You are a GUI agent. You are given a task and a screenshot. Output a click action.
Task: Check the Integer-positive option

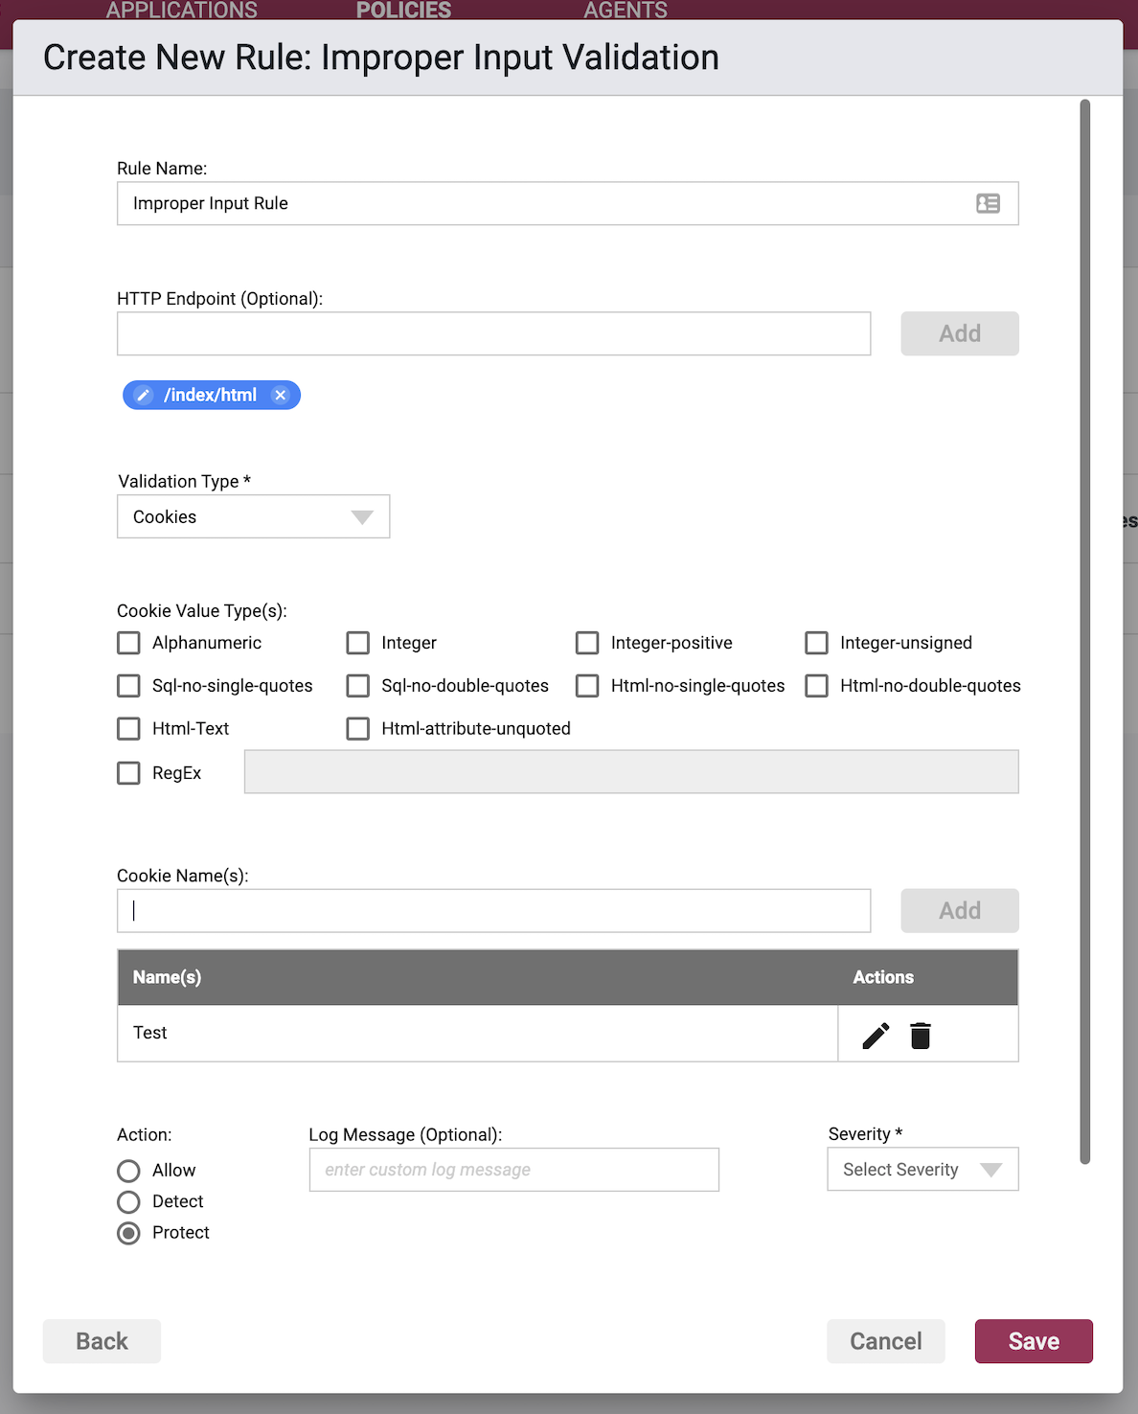point(587,643)
